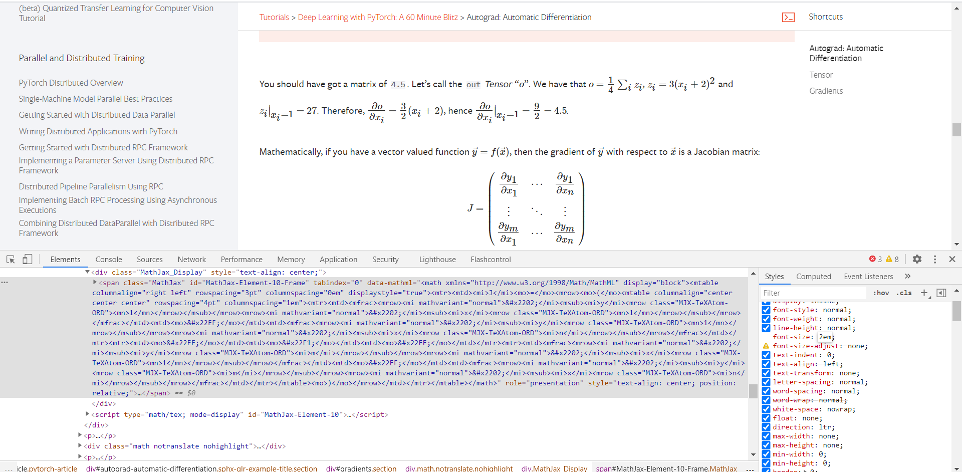The image size is (962, 472).
Task: Open Single-Machine Model Parallel Best Practices
Action: (96, 99)
